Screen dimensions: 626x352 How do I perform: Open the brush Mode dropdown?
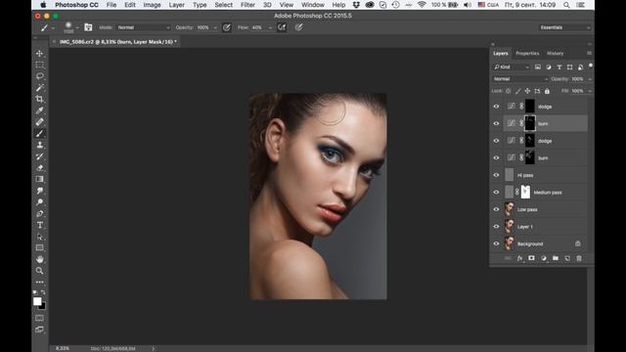[x=144, y=27]
